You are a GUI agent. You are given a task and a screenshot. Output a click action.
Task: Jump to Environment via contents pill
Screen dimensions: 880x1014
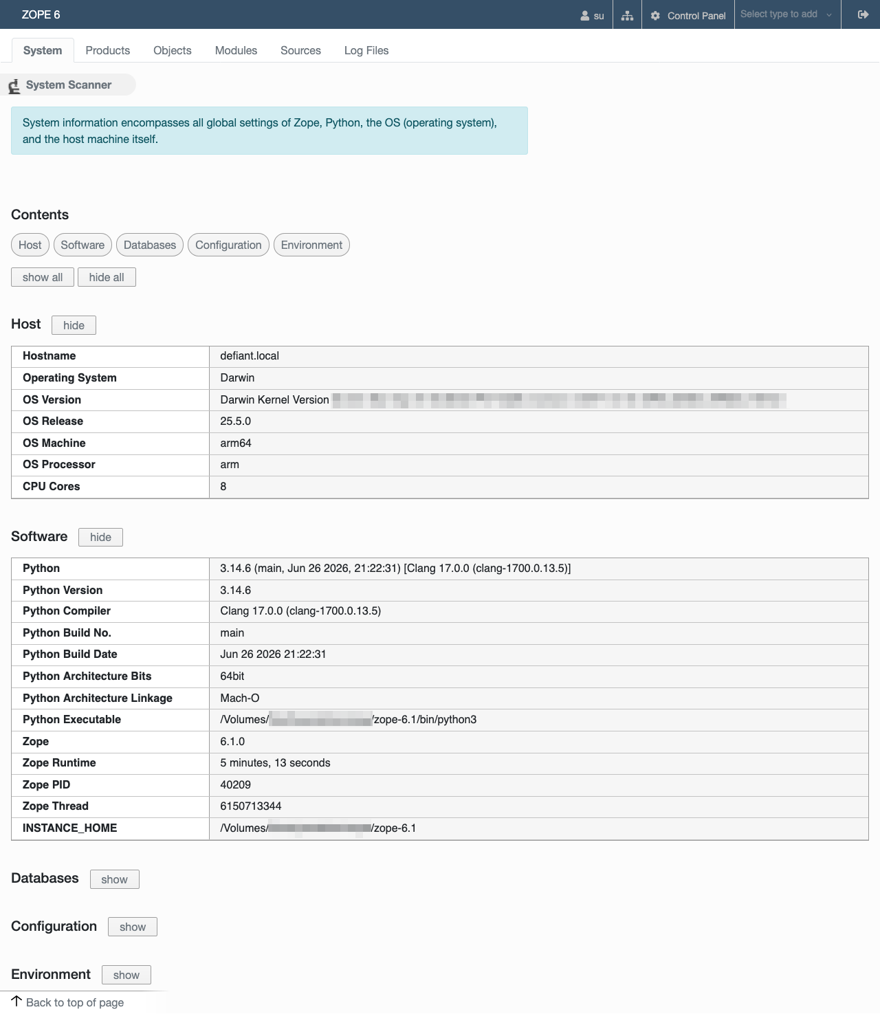[x=311, y=245]
